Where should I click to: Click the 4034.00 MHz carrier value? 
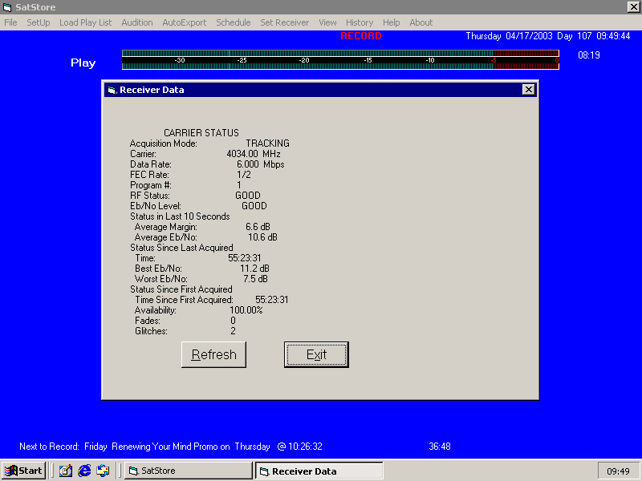(254, 154)
